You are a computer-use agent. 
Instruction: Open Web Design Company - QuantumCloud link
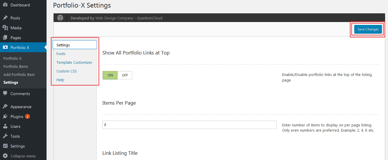pyautogui.click(x=129, y=18)
